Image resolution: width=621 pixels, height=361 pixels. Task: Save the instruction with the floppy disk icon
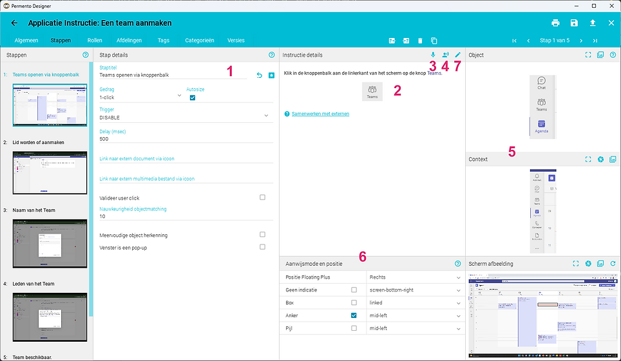pyautogui.click(x=574, y=23)
